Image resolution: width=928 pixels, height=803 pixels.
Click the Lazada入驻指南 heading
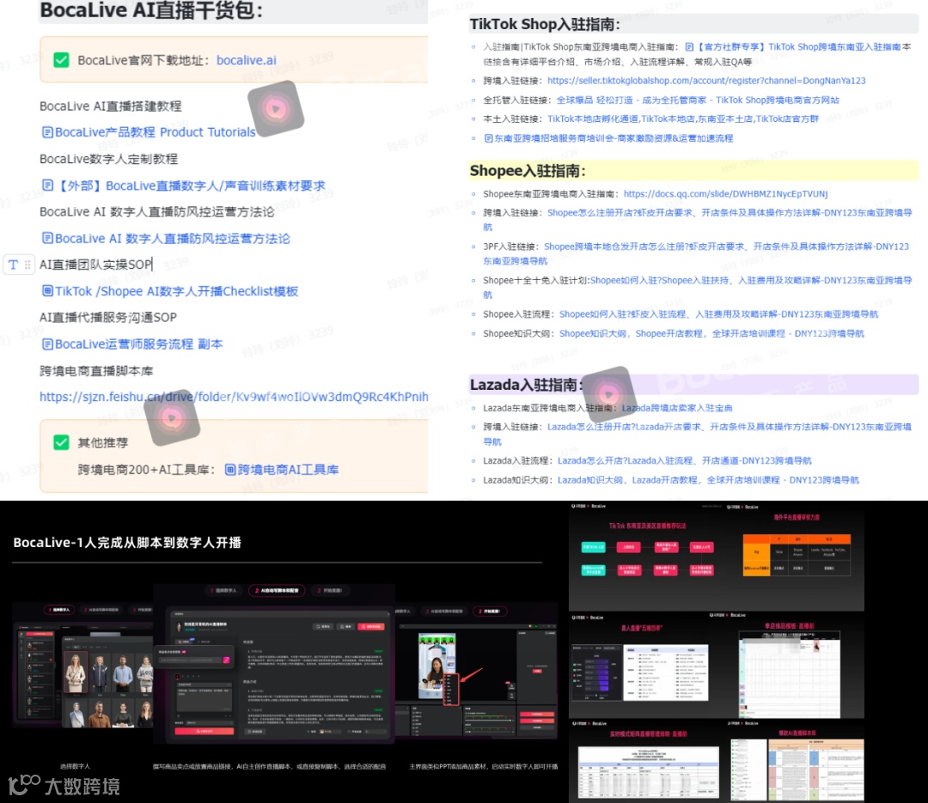point(526,385)
